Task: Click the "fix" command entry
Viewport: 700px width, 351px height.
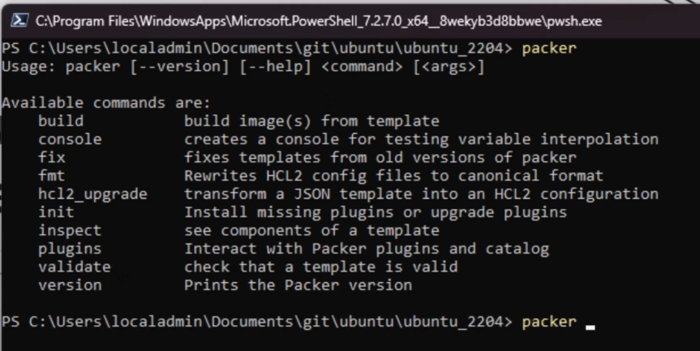Action: (51, 157)
